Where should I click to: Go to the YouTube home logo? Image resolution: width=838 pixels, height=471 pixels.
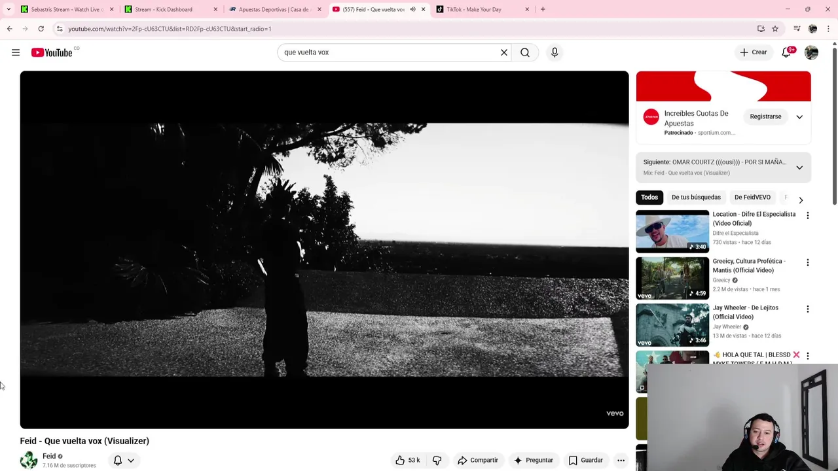[52, 52]
